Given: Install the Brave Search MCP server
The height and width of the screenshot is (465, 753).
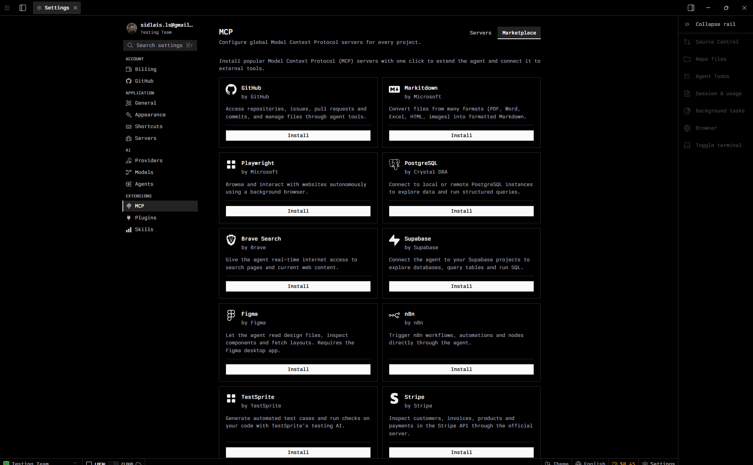Looking at the screenshot, I should click(x=298, y=286).
